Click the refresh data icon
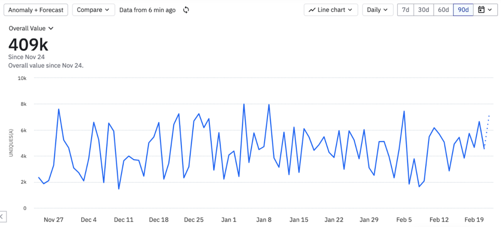Viewport: 501px width, 227px height. (186, 10)
